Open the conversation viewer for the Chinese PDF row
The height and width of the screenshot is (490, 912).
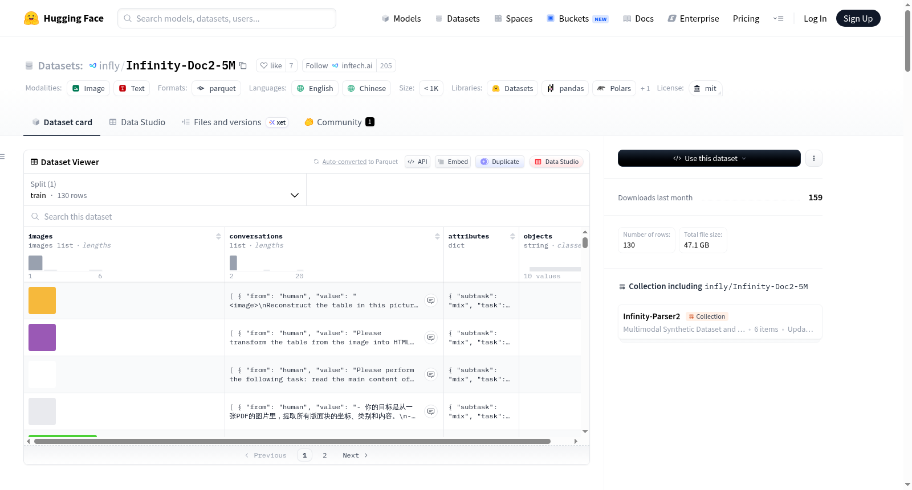[431, 411]
